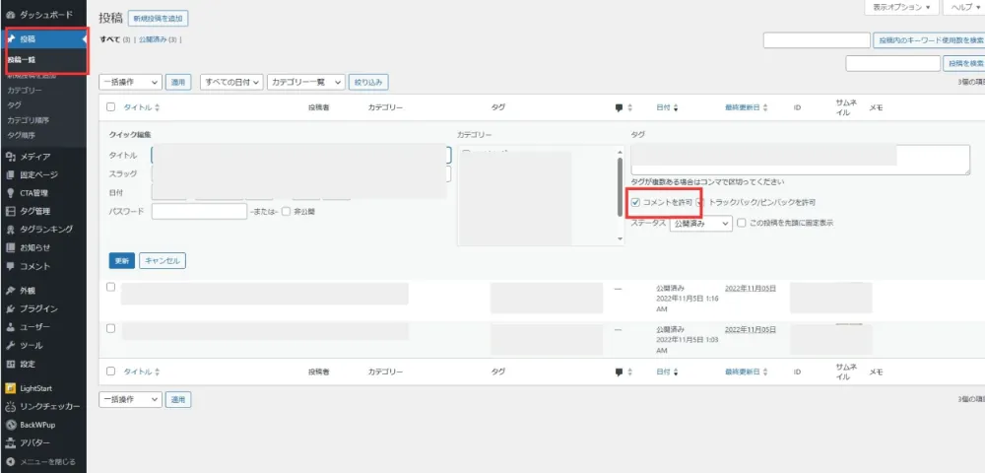Open the アバター avatar icon
985x473 pixels.
(10, 442)
